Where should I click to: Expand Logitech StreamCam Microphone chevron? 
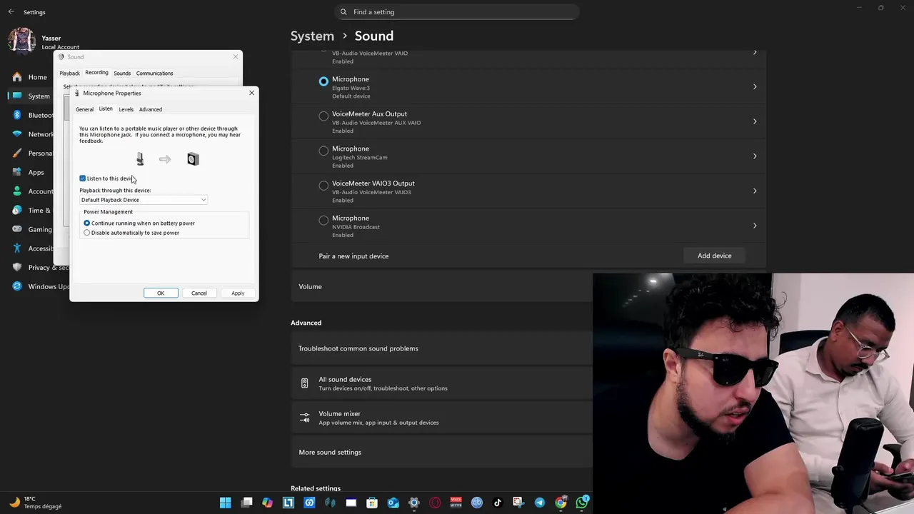tap(755, 156)
